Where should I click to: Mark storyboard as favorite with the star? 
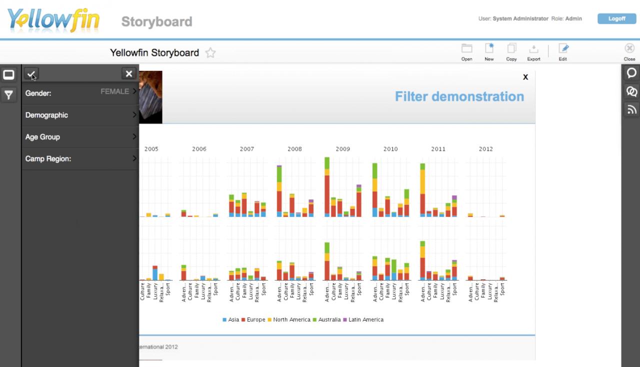pyautogui.click(x=210, y=53)
